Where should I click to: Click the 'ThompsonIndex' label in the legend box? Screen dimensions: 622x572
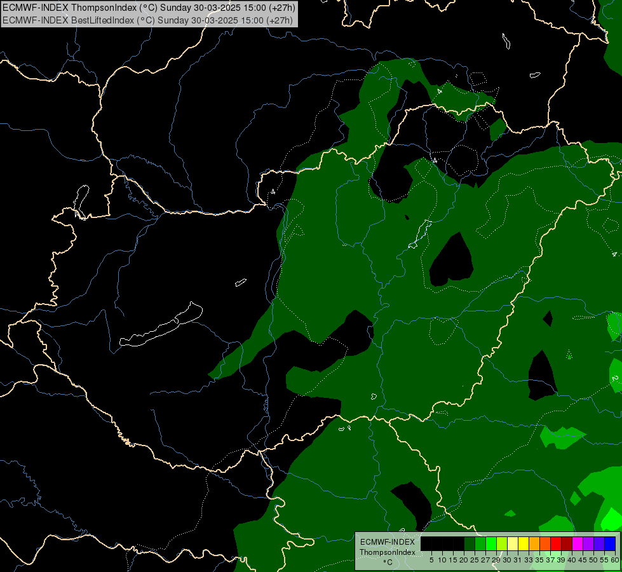coord(388,552)
